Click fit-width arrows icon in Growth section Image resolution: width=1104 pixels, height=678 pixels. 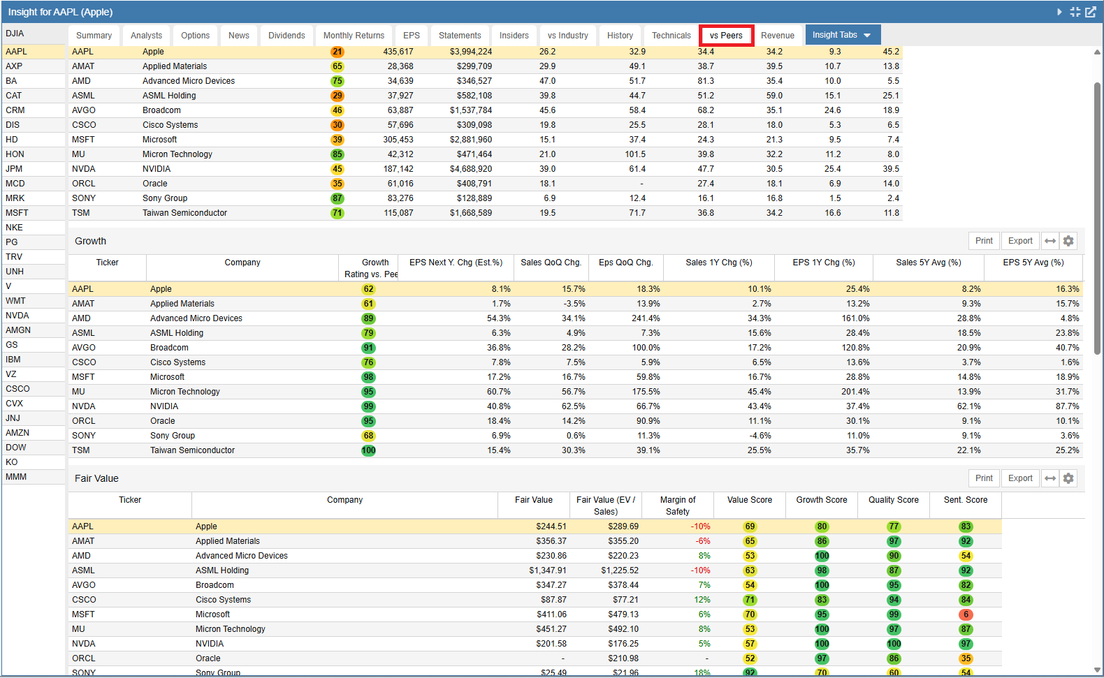point(1050,241)
